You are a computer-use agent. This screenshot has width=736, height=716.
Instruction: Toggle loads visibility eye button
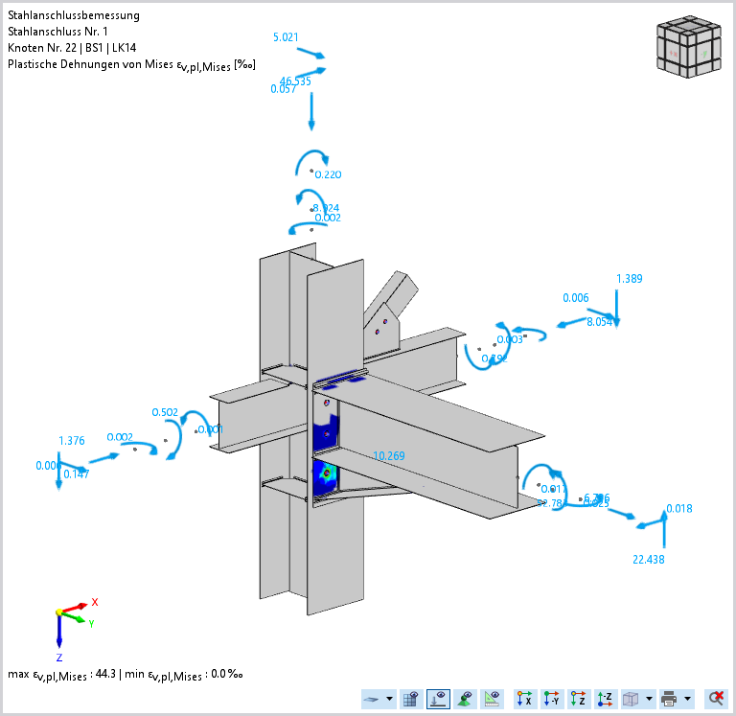pyautogui.click(x=438, y=699)
